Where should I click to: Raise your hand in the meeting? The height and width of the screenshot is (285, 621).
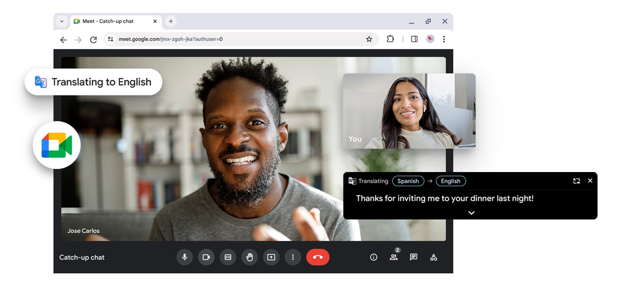(x=250, y=257)
